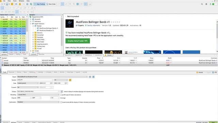Switch to Common tab in Navigator
This screenshot has width=218, height=123.
pyautogui.click(x=33, y=54)
